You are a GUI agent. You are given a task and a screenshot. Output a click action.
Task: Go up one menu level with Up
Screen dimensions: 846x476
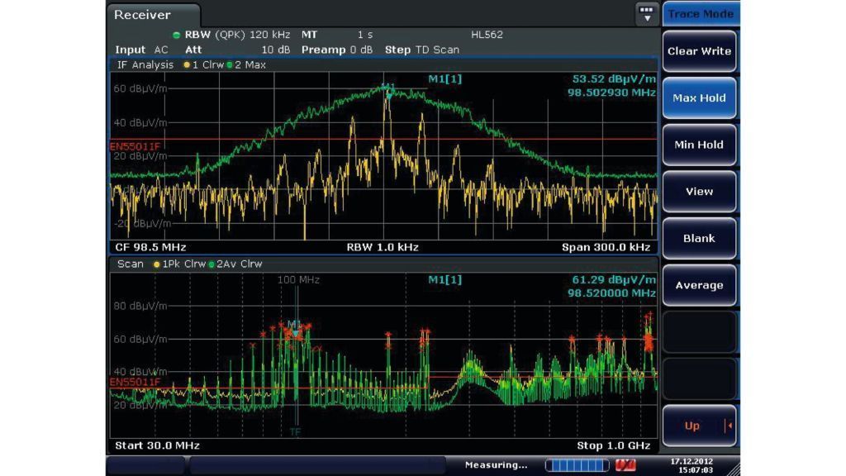[x=699, y=426]
